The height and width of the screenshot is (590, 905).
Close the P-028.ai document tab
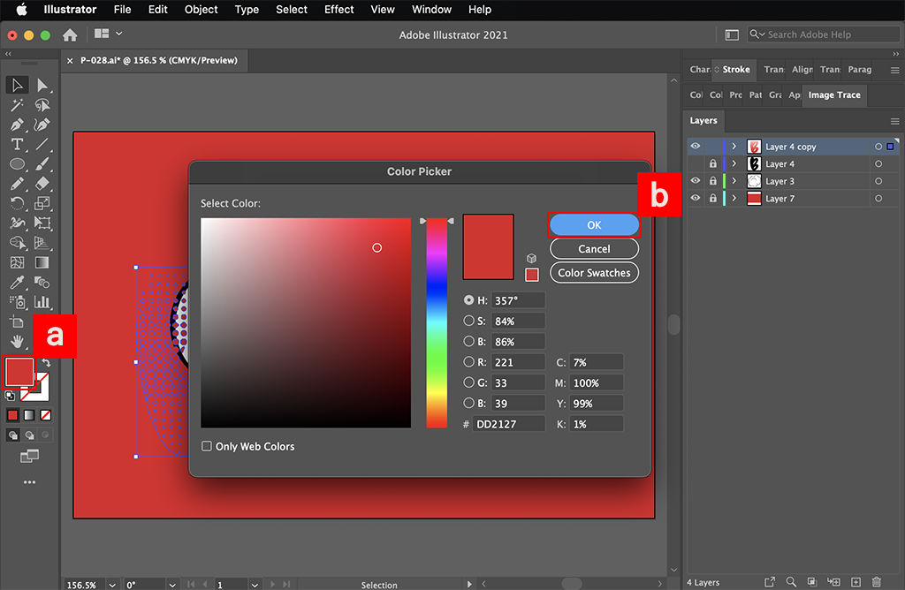(70, 61)
